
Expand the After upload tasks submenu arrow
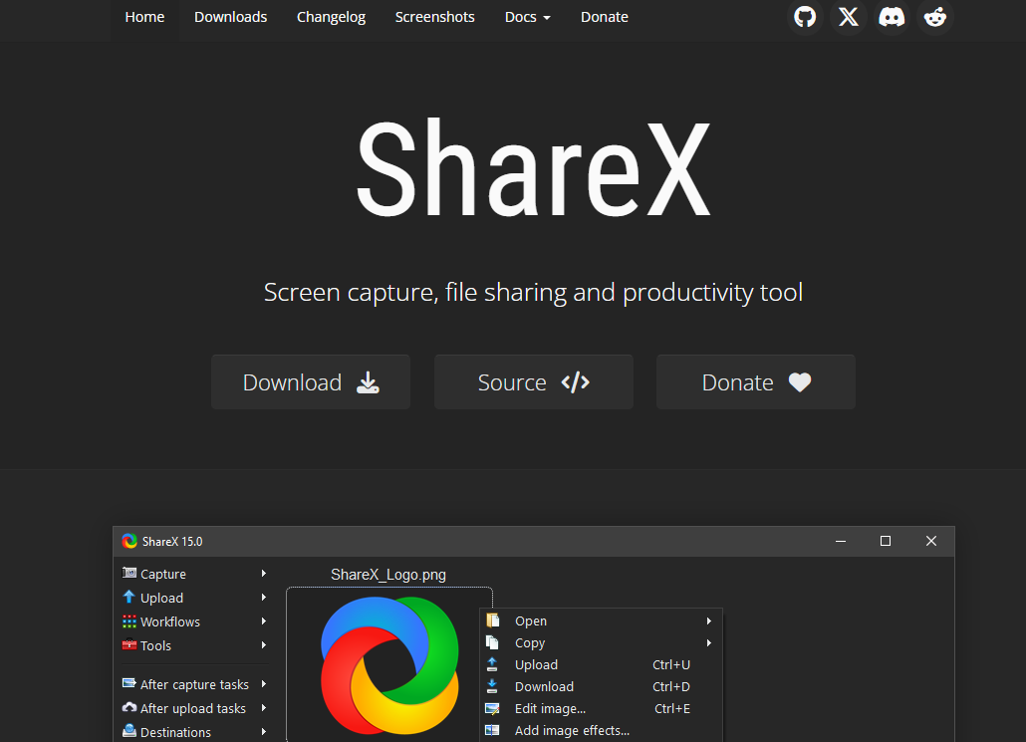264,708
